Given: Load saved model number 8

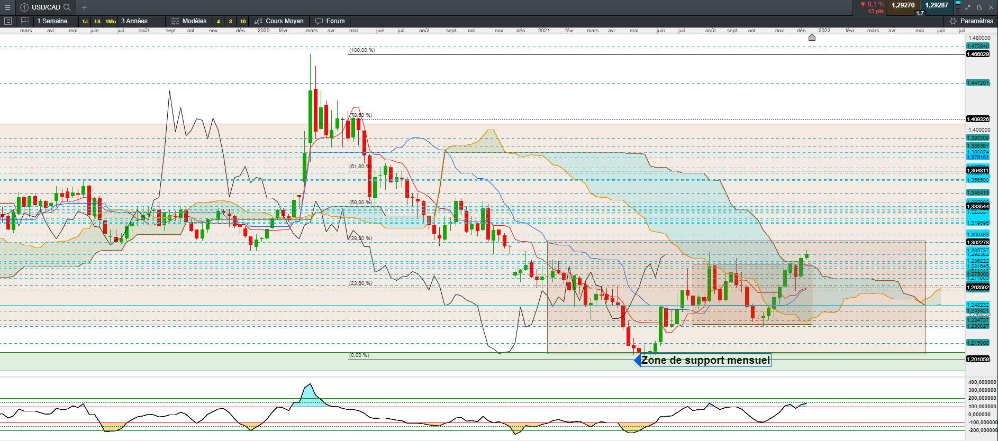Looking at the screenshot, I should [x=230, y=22].
